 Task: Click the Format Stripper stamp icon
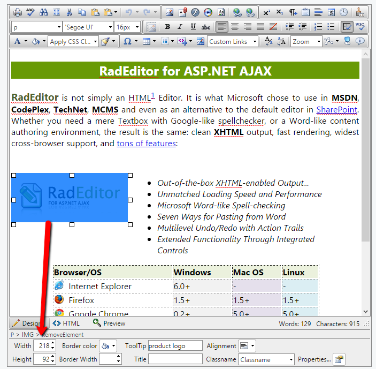360,12
